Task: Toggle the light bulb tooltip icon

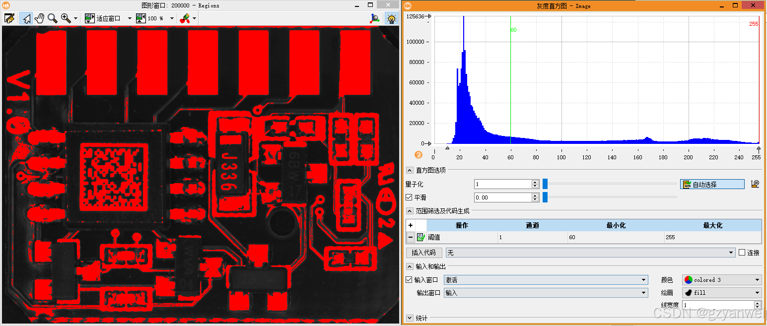Action: point(391,19)
